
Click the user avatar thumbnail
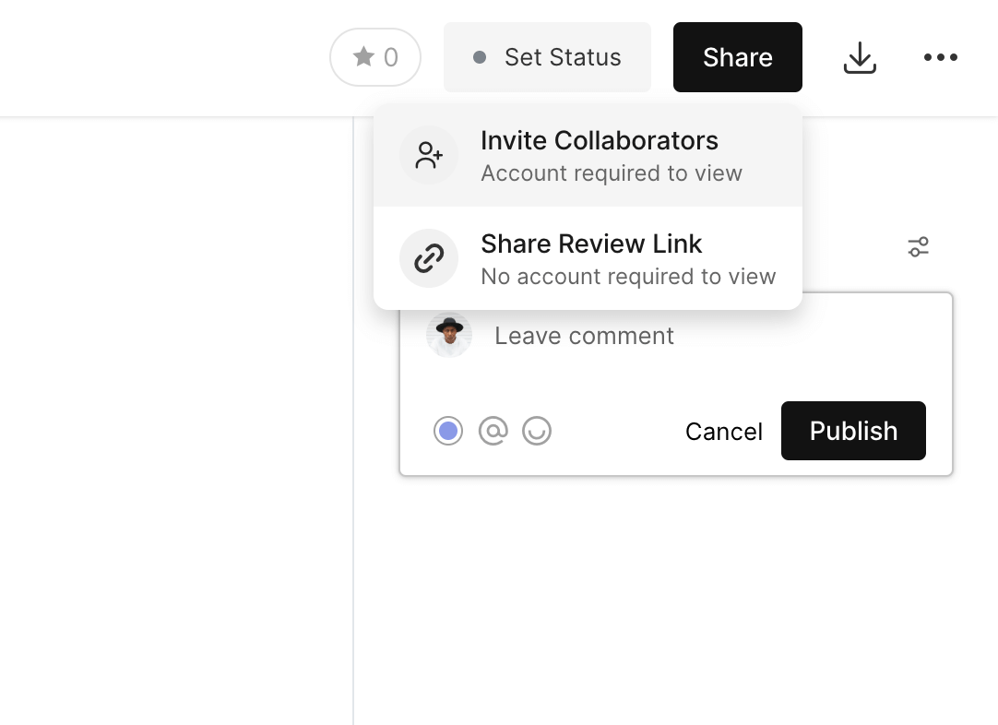click(x=449, y=336)
